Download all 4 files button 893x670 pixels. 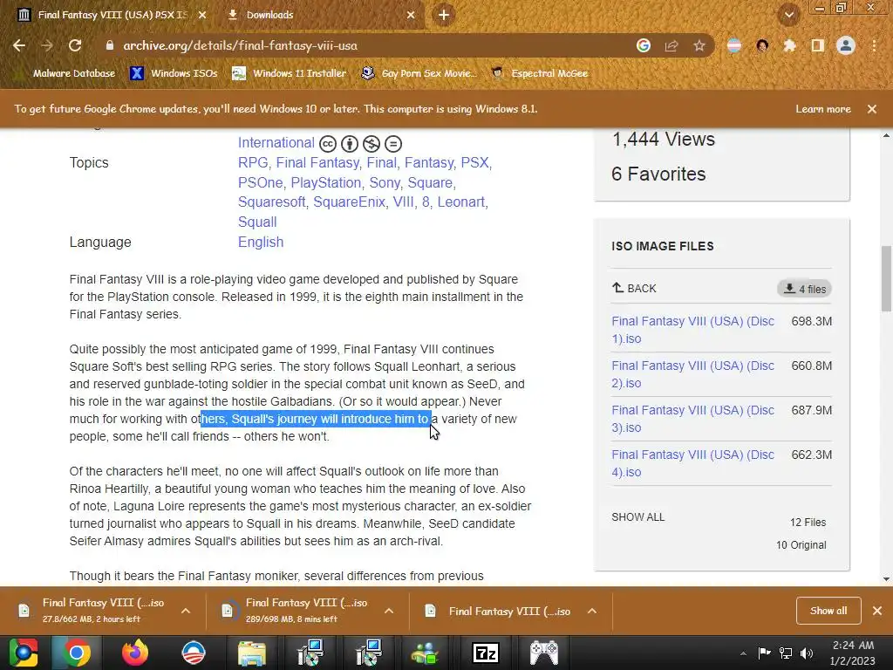(805, 289)
